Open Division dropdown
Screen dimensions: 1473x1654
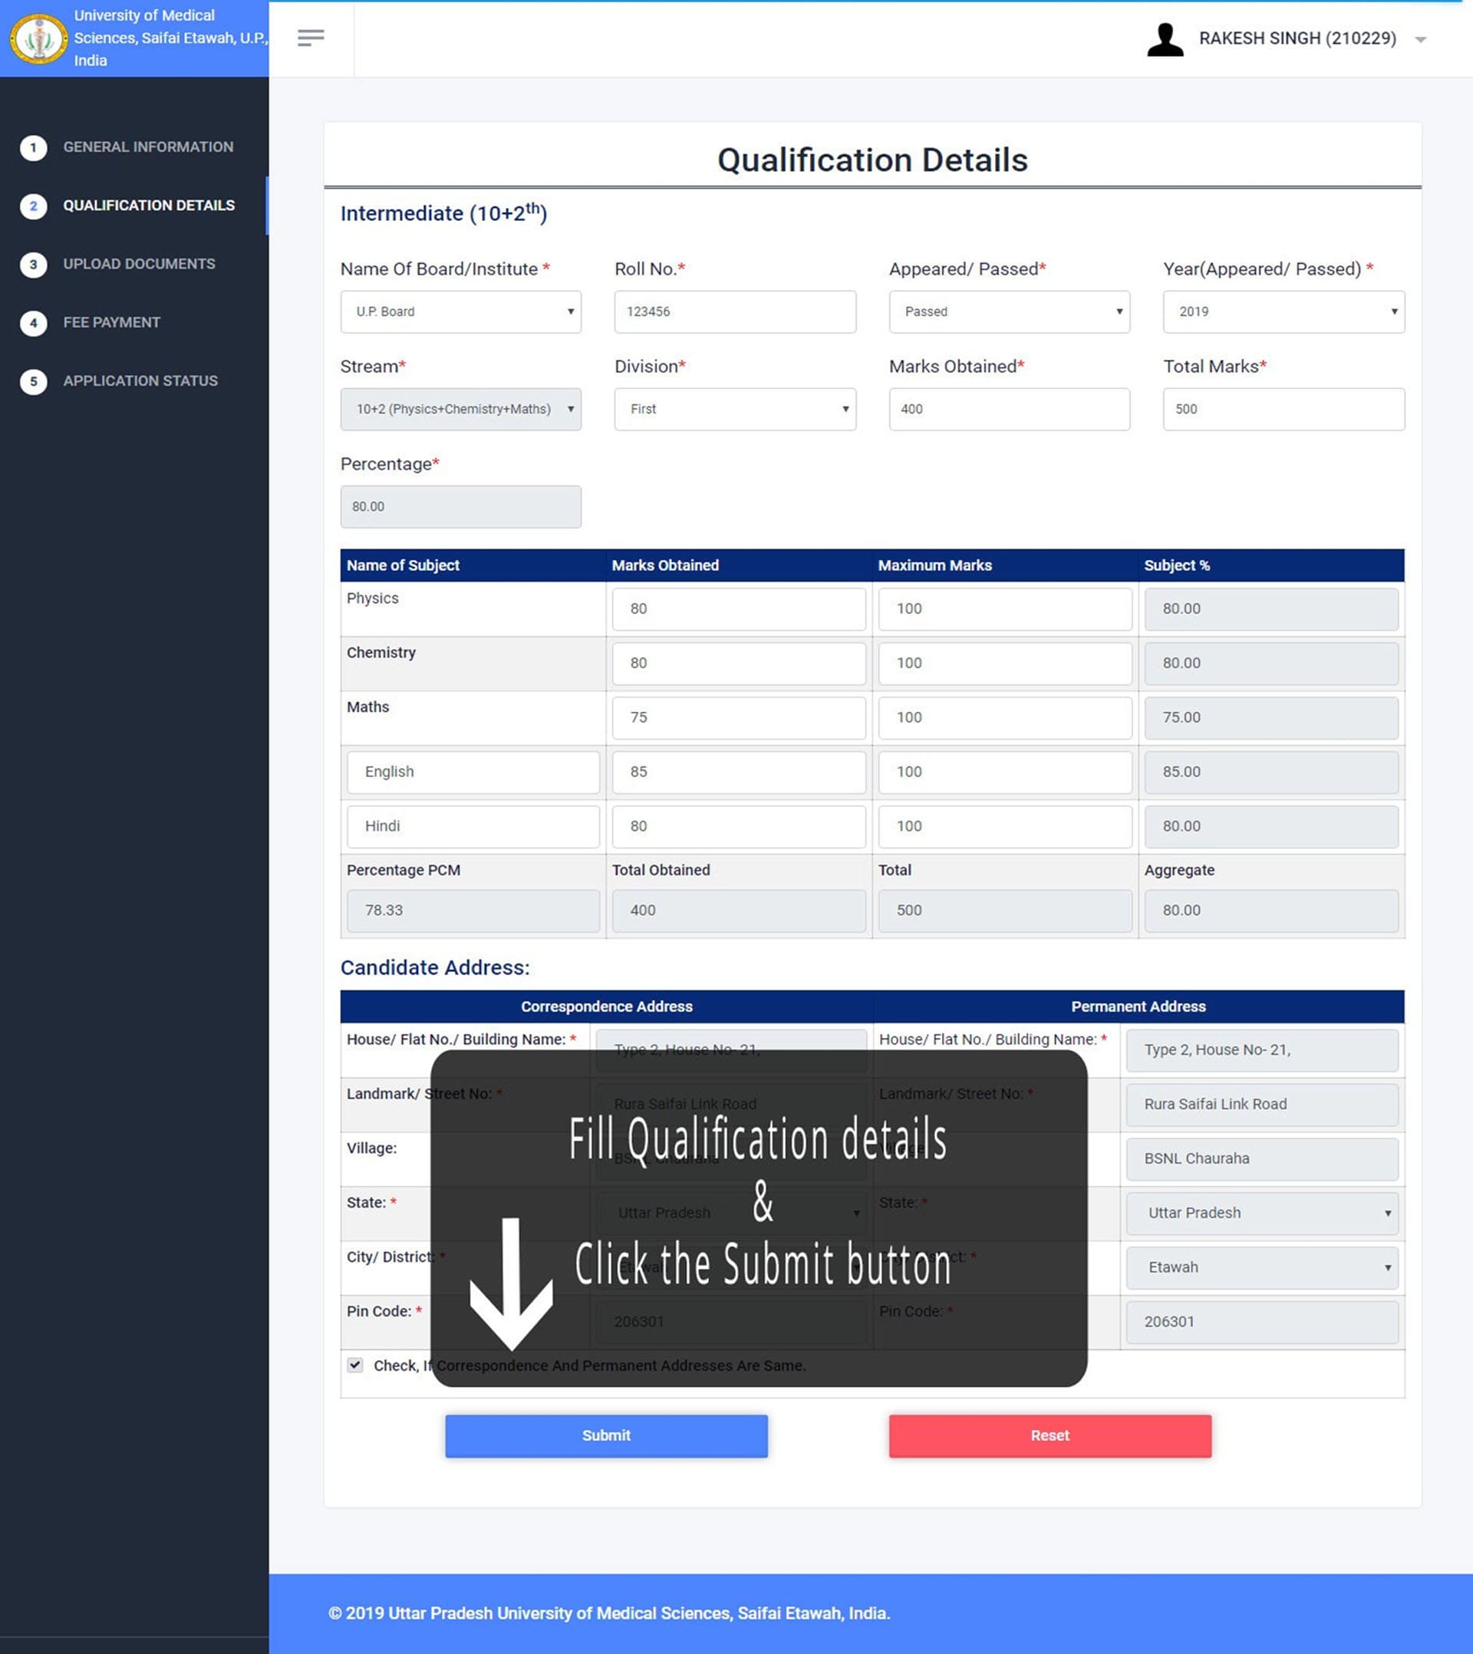pos(734,410)
